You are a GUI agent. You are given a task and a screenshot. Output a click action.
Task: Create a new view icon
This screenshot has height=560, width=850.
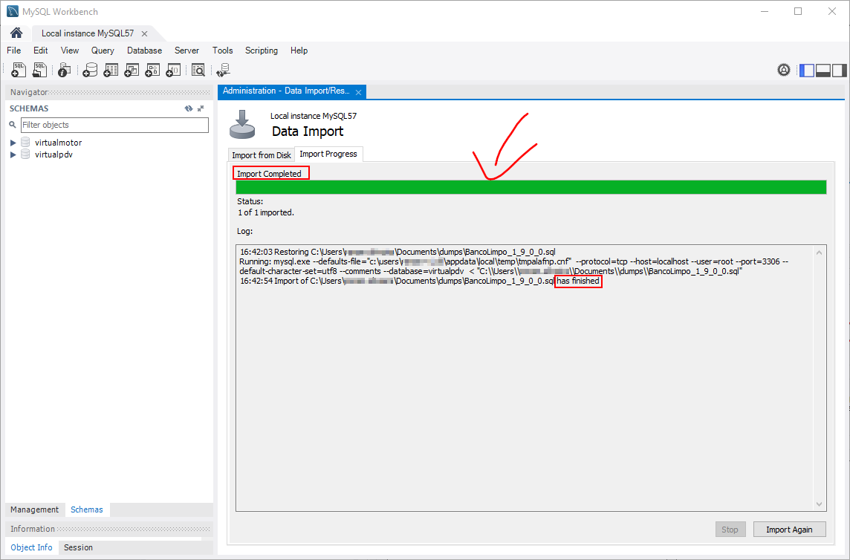coord(132,69)
